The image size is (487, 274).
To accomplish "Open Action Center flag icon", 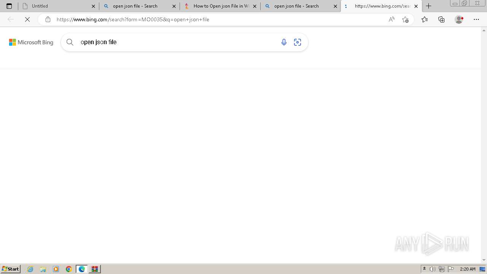I will pyautogui.click(x=451, y=269).
